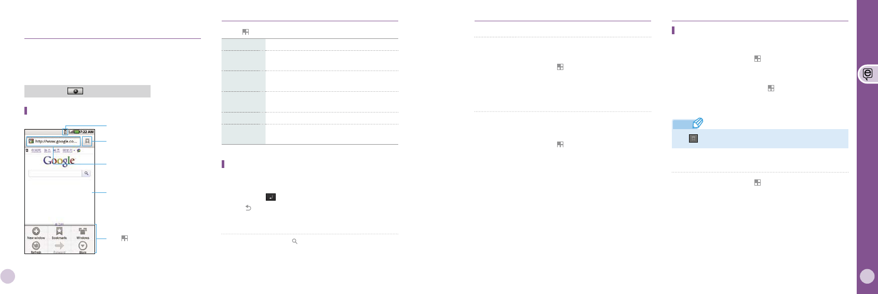Click the Google logo

pos(59,161)
